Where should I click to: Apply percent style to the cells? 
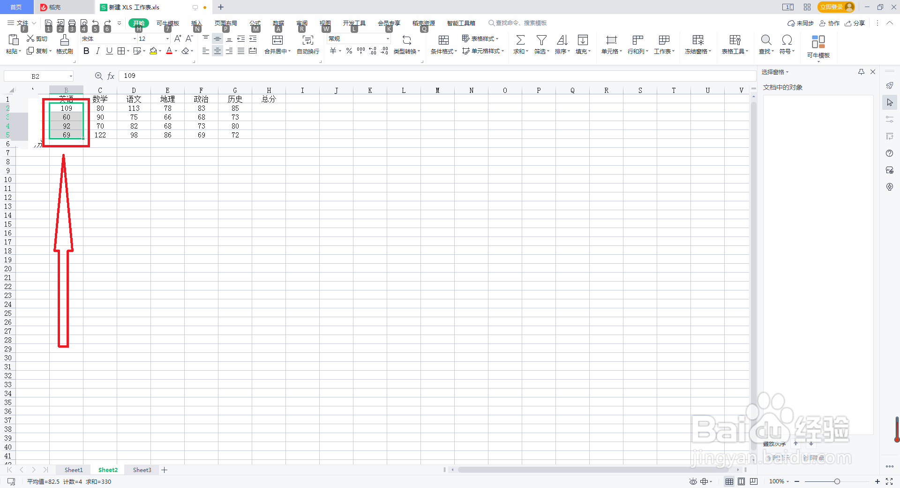pyautogui.click(x=349, y=51)
